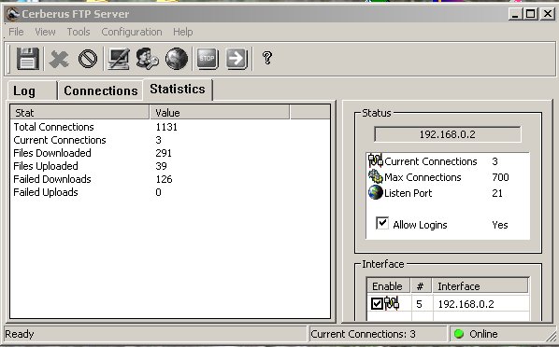This screenshot has width=559, height=347.
Task: Click the value 291
Action: (x=164, y=153)
